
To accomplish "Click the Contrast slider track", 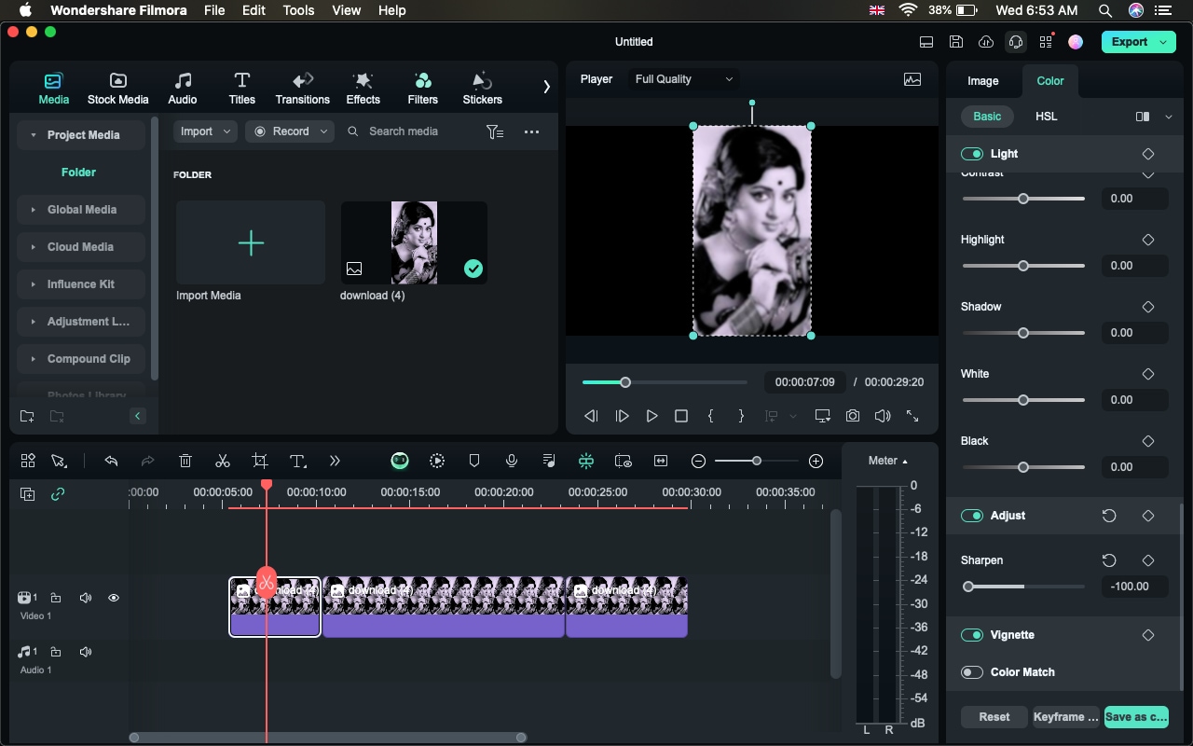I will tap(1023, 199).
